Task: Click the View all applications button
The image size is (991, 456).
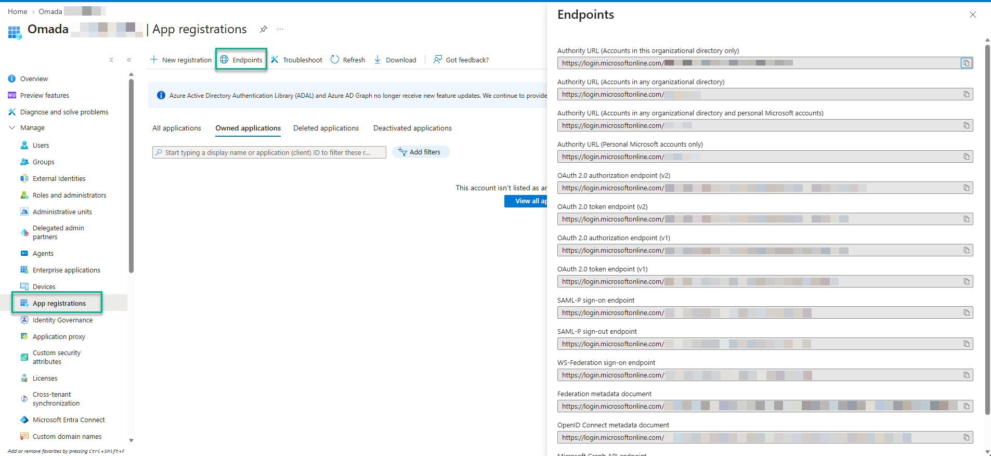Action: coord(526,201)
